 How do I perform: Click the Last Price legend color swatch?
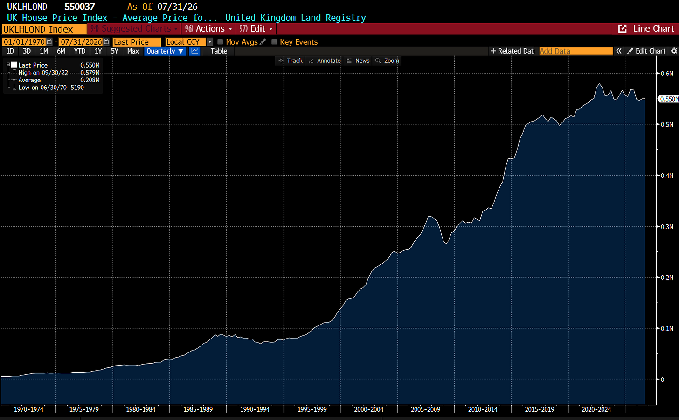(x=14, y=65)
